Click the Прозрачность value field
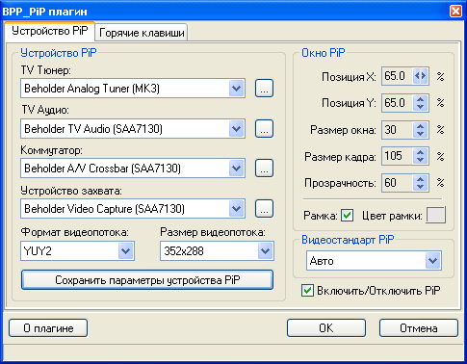This screenshot has width=467, height=364. tap(398, 183)
